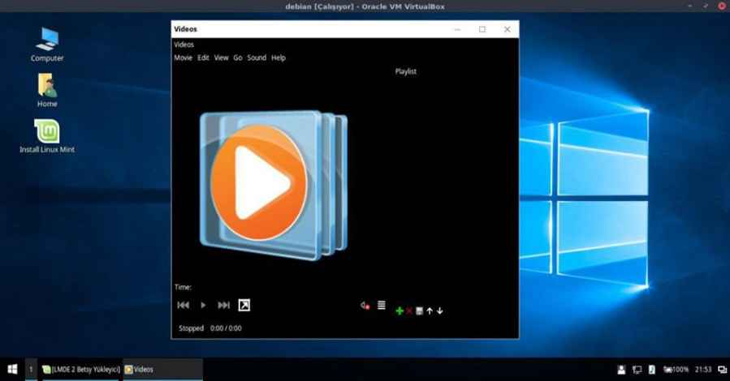
Task: Open the Help menu
Action: [279, 58]
